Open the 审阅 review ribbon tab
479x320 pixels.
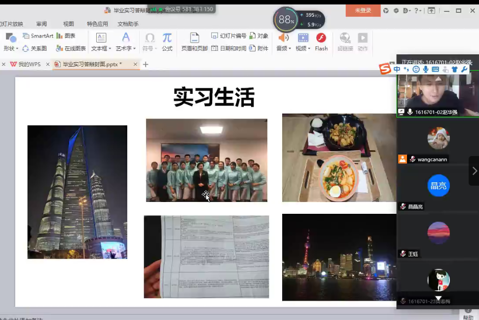coord(41,24)
